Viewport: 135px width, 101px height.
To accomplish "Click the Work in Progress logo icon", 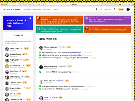I will [4, 9].
